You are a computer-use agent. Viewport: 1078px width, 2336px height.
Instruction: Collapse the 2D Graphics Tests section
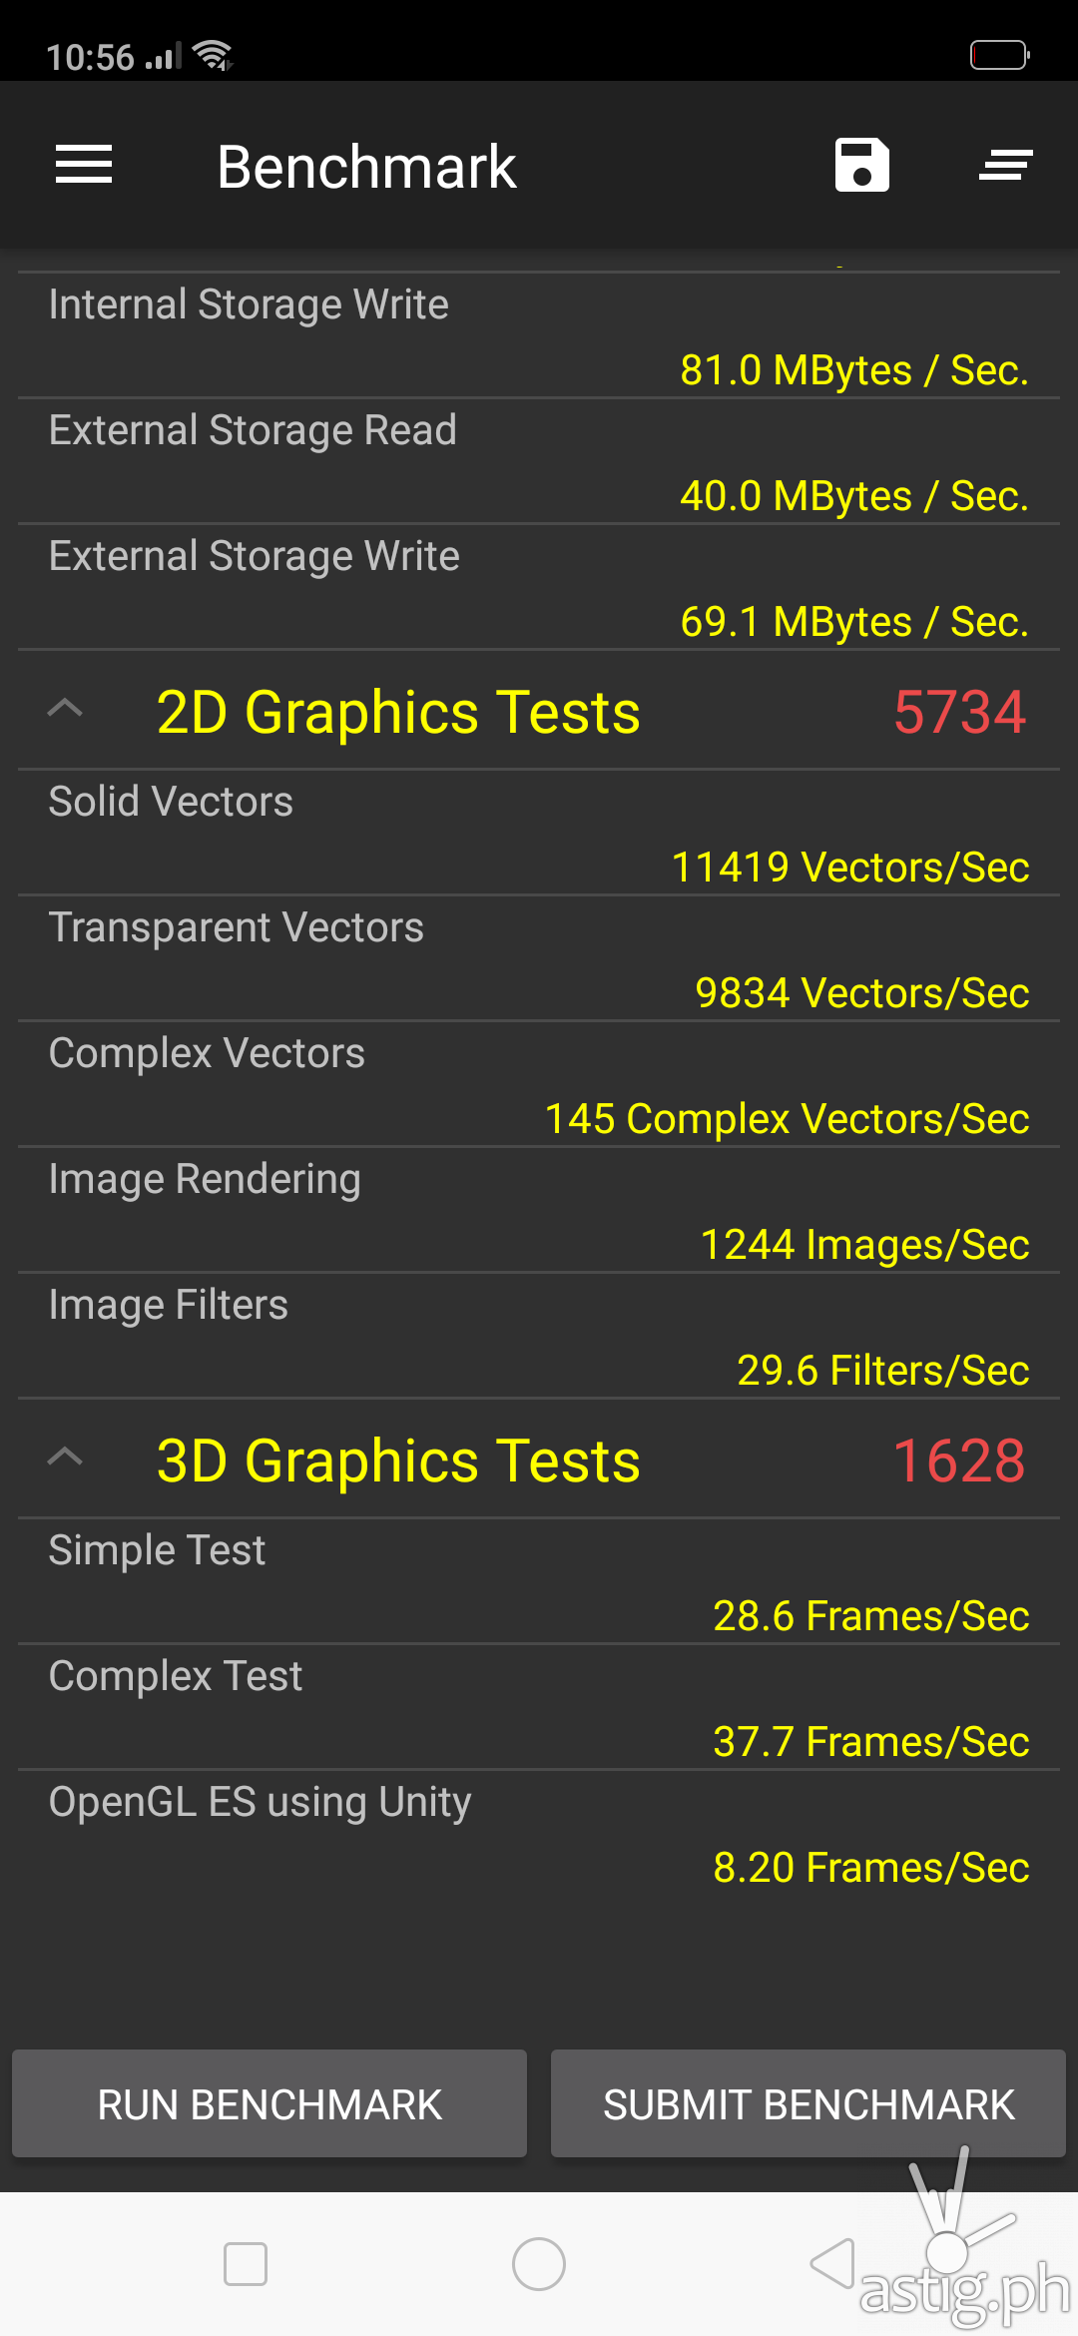pos(66,710)
